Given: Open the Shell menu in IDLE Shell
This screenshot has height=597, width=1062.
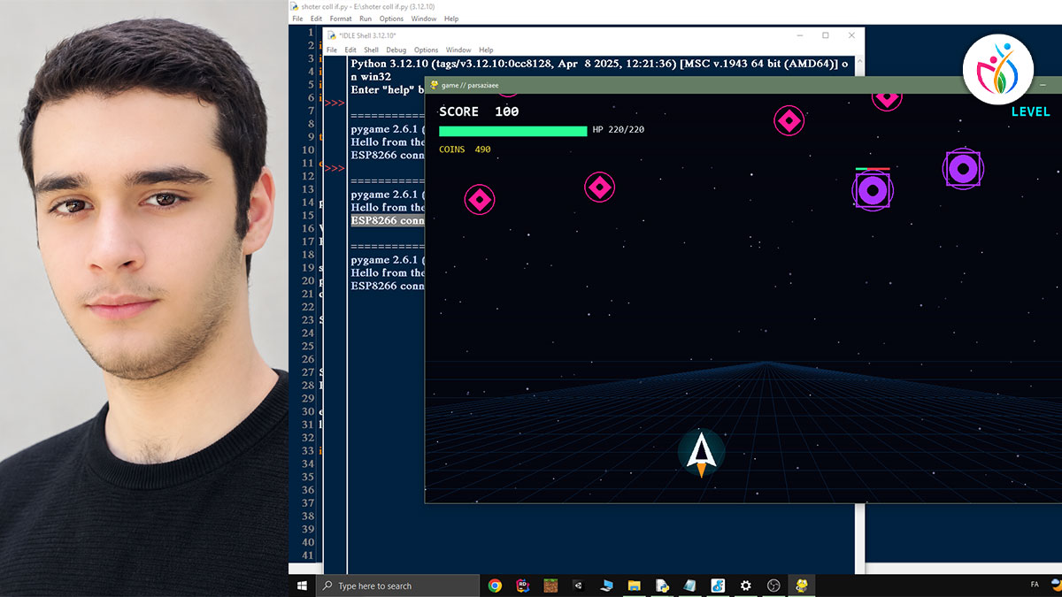Looking at the screenshot, I should point(371,50).
